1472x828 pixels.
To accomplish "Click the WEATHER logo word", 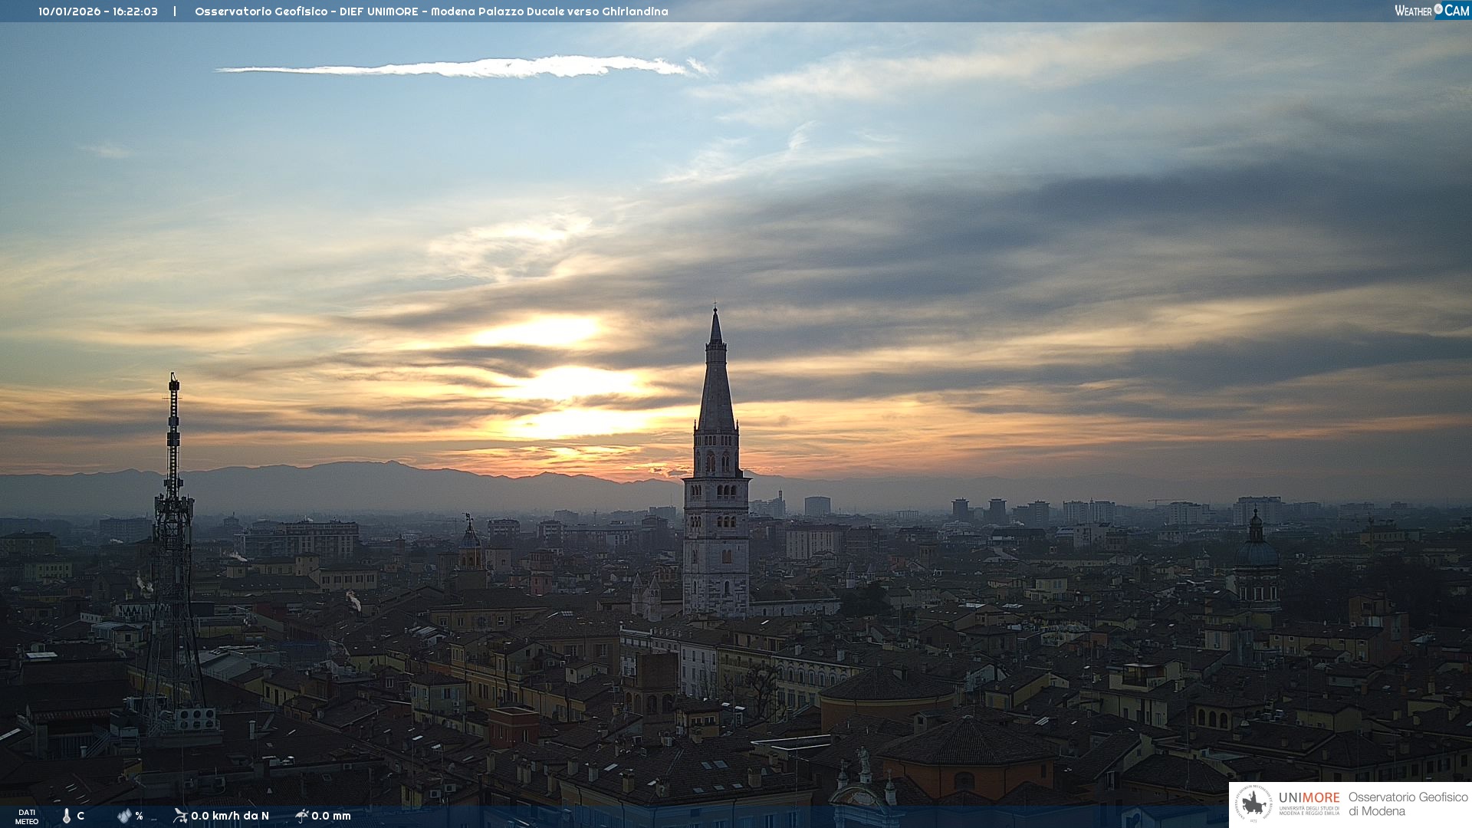I will (1413, 11).
